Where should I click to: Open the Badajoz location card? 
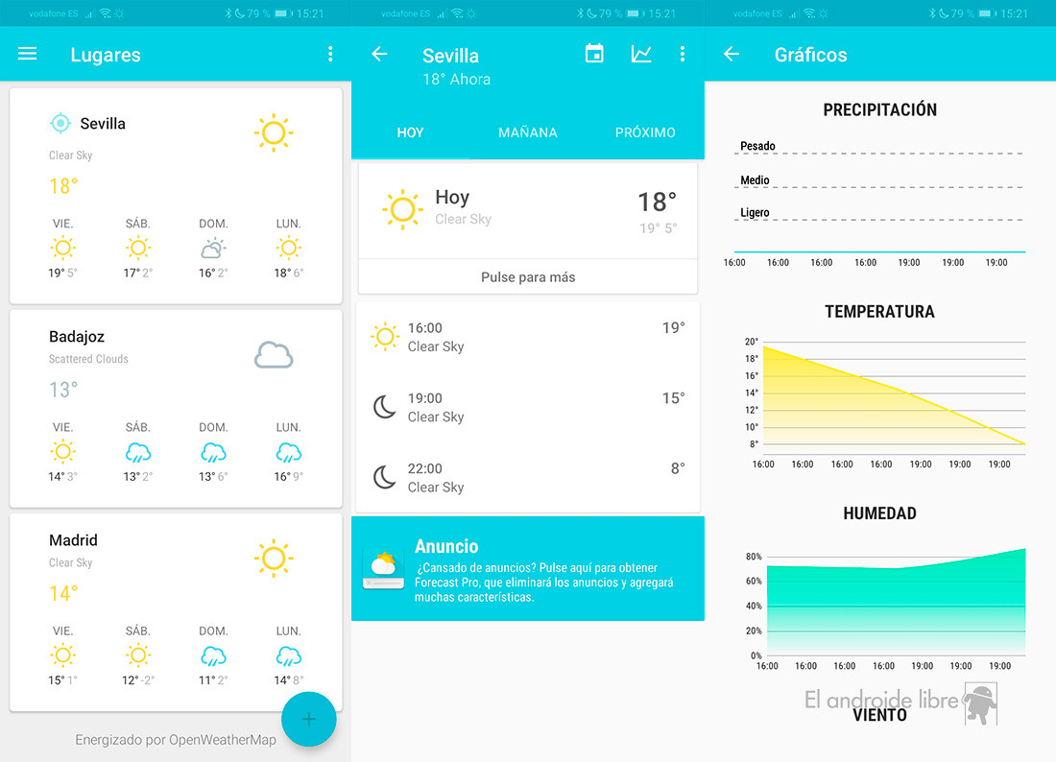[x=176, y=408]
